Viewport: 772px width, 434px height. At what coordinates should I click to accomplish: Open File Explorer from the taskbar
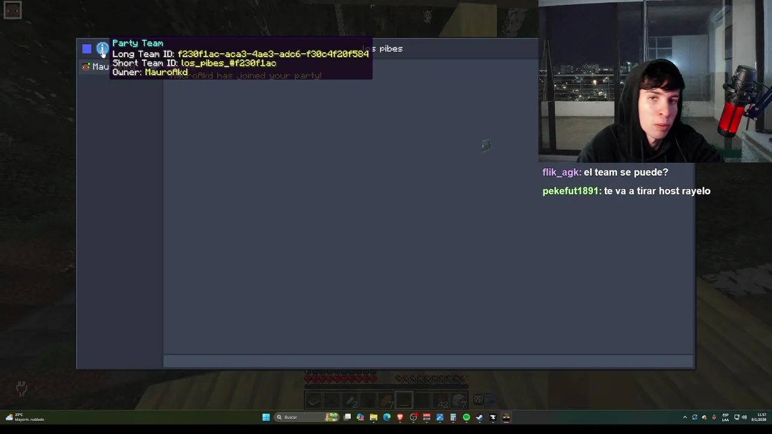(x=373, y=417)
